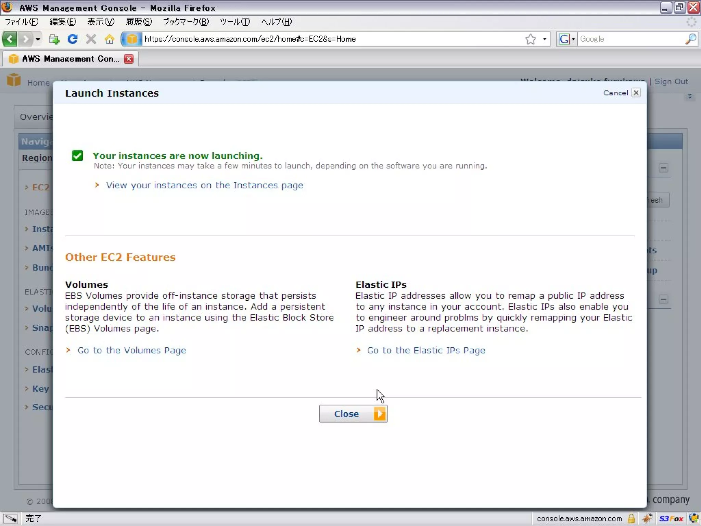
Task: Click the status bar icon left of S3Fox
Action: pyautogui.click(x=647, y=518)
